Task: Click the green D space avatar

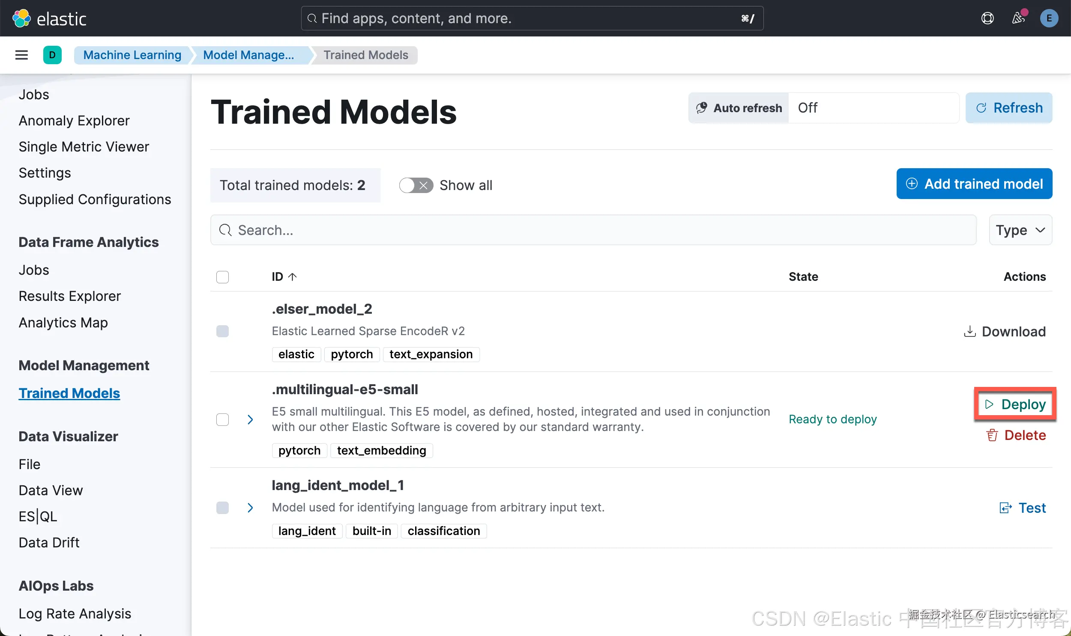Action: point(52,55)
